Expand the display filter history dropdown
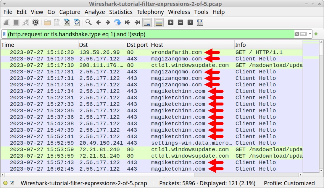 tap(310, 34)
